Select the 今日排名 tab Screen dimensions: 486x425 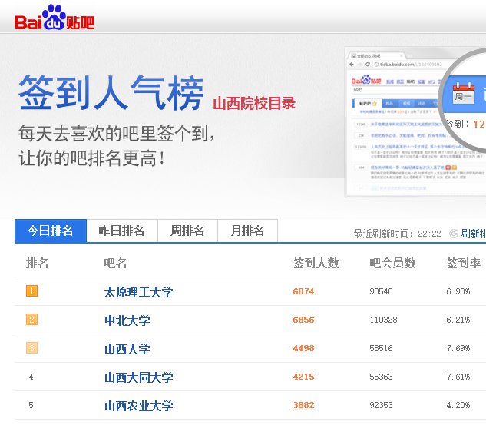(51, 231)
